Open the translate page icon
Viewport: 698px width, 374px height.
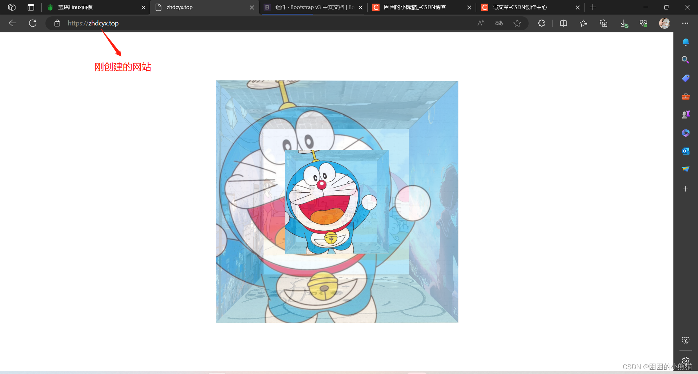499,23
